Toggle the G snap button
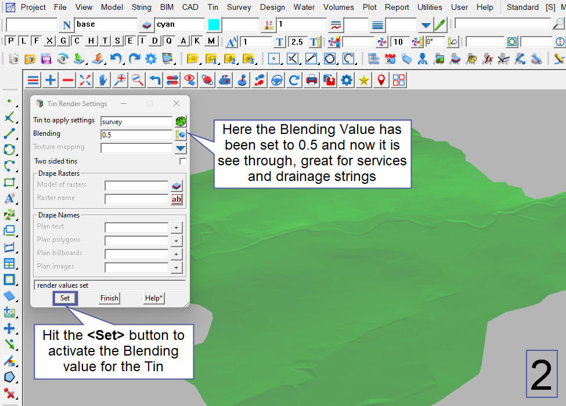The height and width of the screenshot is (406, 566). tap(63, 41)
